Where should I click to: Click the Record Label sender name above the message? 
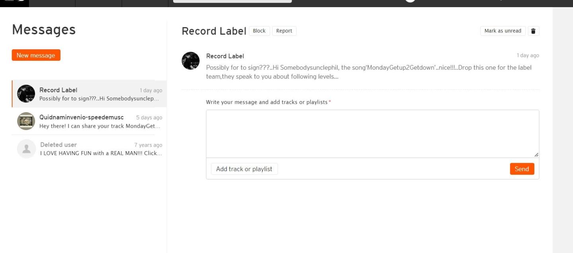[225, 56]
